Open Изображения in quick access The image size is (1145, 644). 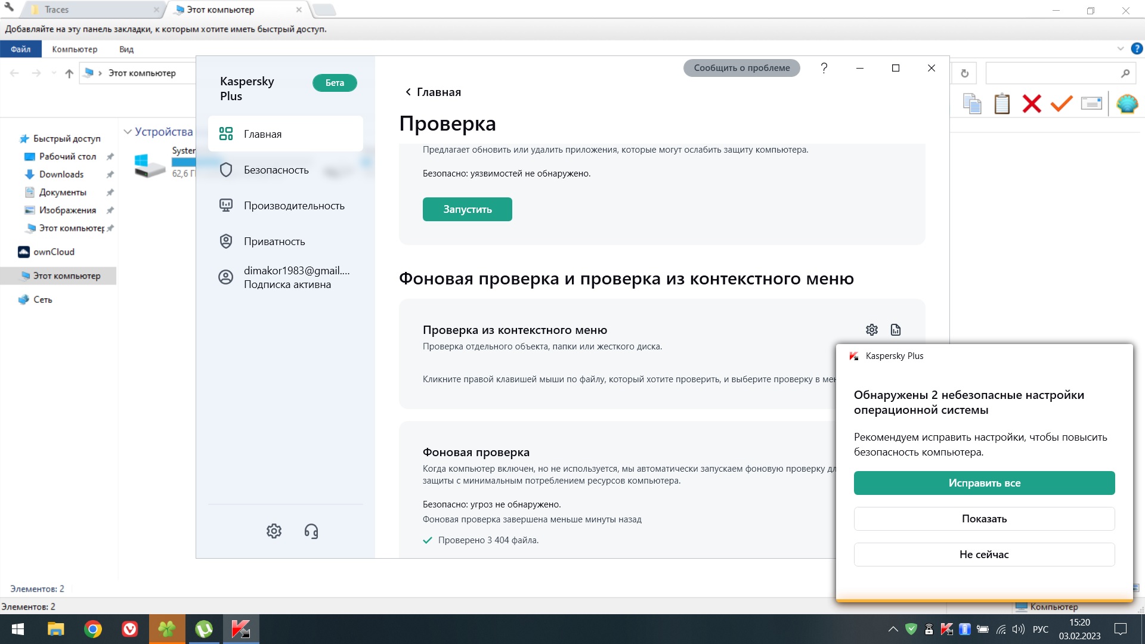click(61, 210)
